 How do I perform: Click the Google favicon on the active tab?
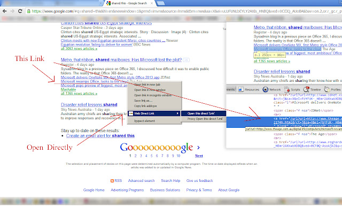pos(108,3)
